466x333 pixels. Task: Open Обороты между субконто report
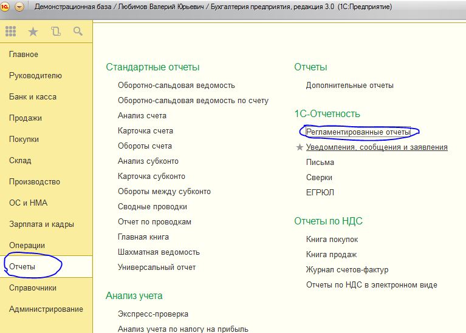(x=164, y=192)
